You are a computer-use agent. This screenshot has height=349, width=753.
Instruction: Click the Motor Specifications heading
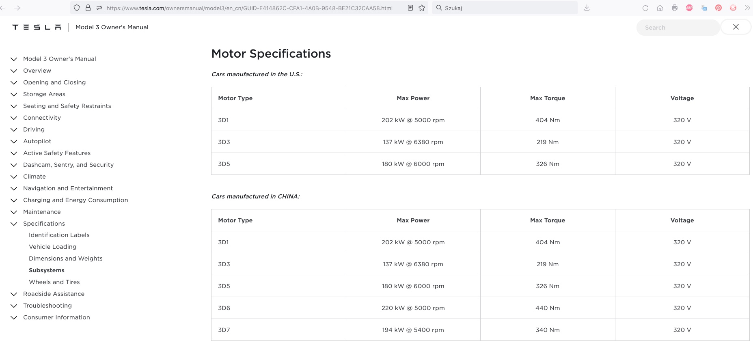click(271, 54)
